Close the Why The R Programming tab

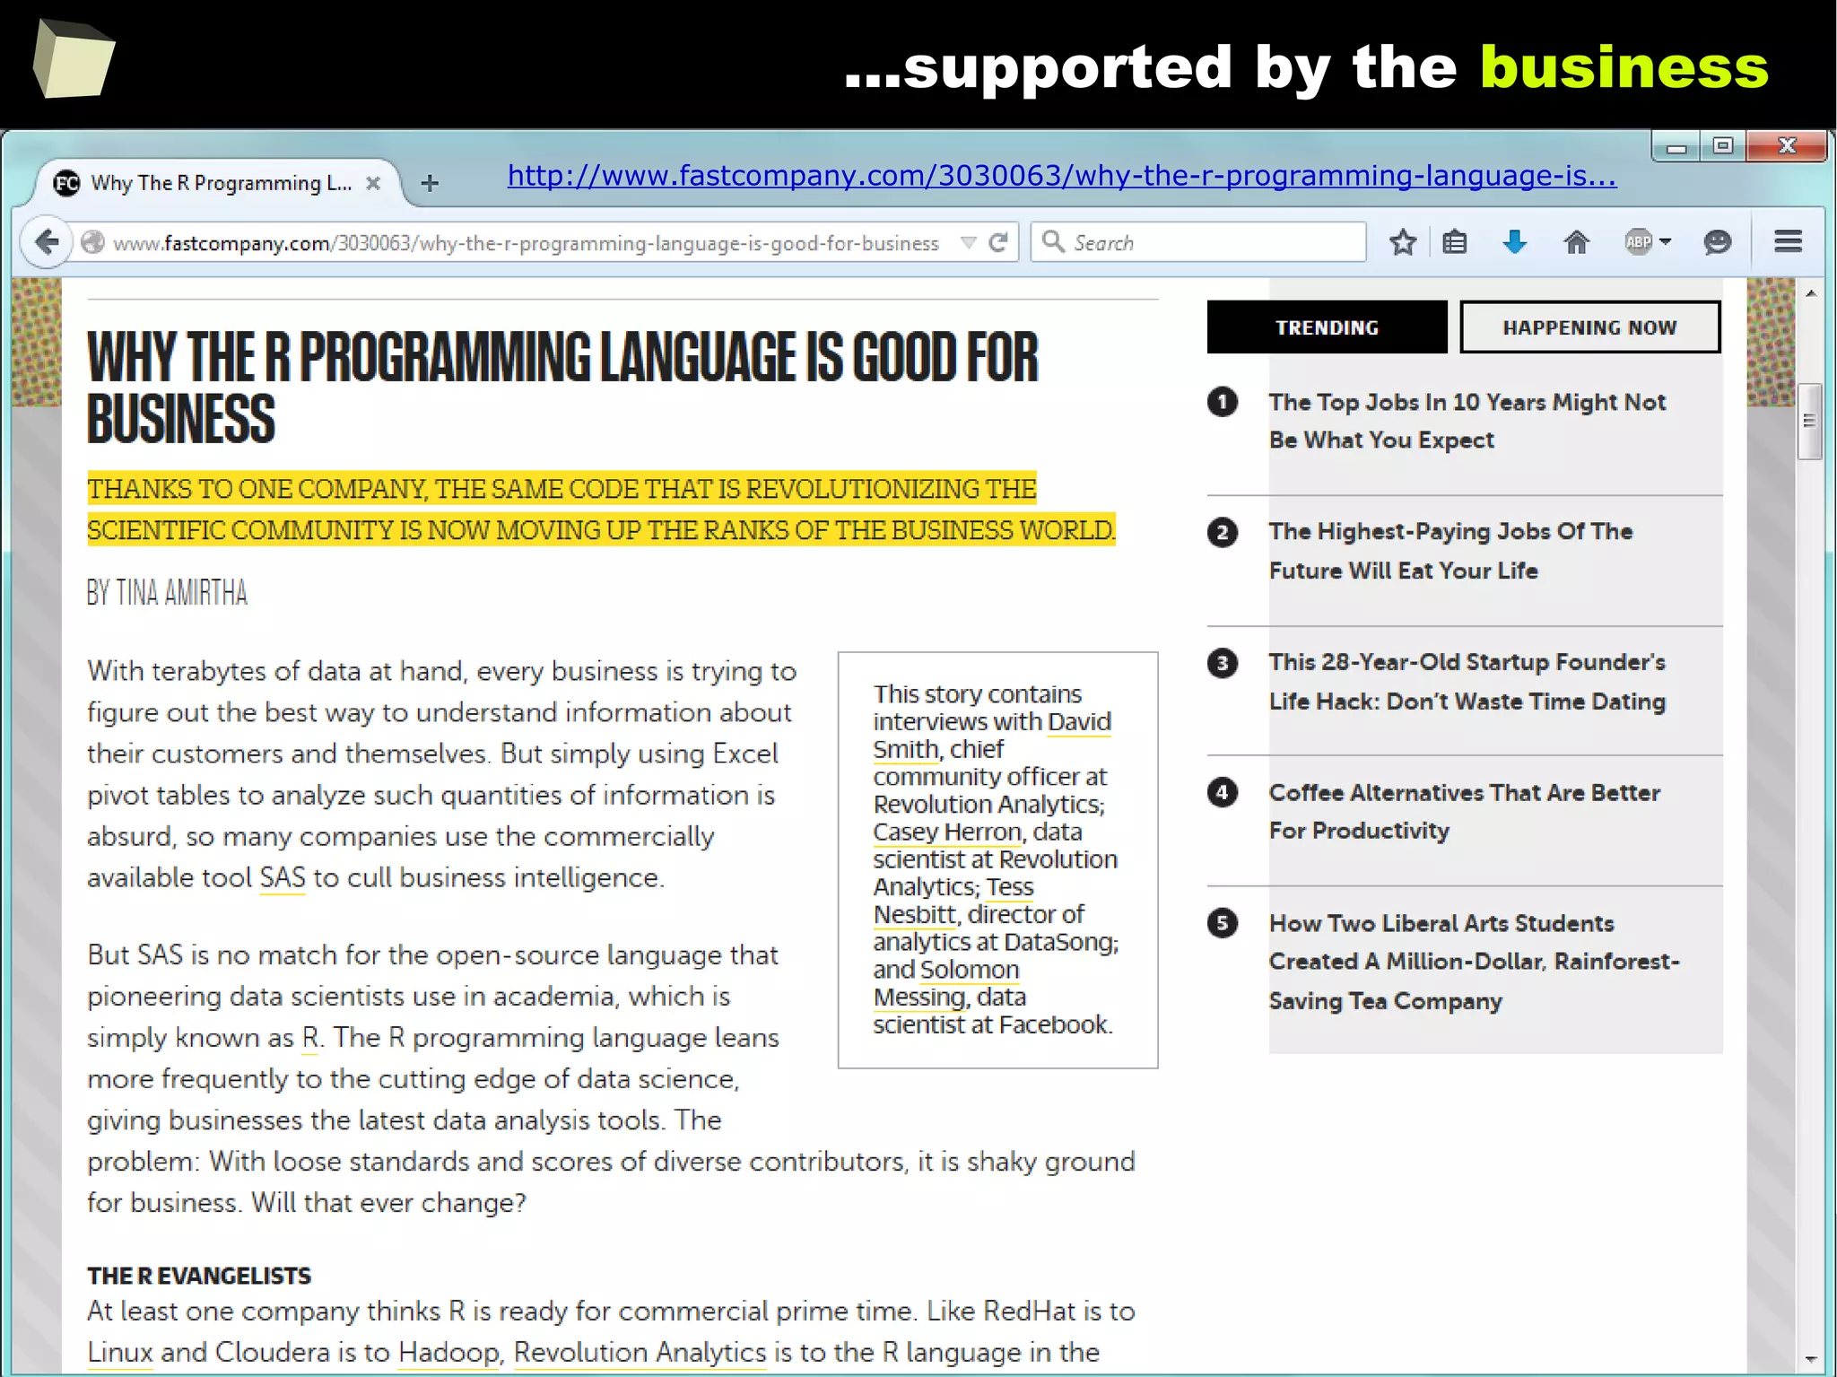tap(373, 183)
